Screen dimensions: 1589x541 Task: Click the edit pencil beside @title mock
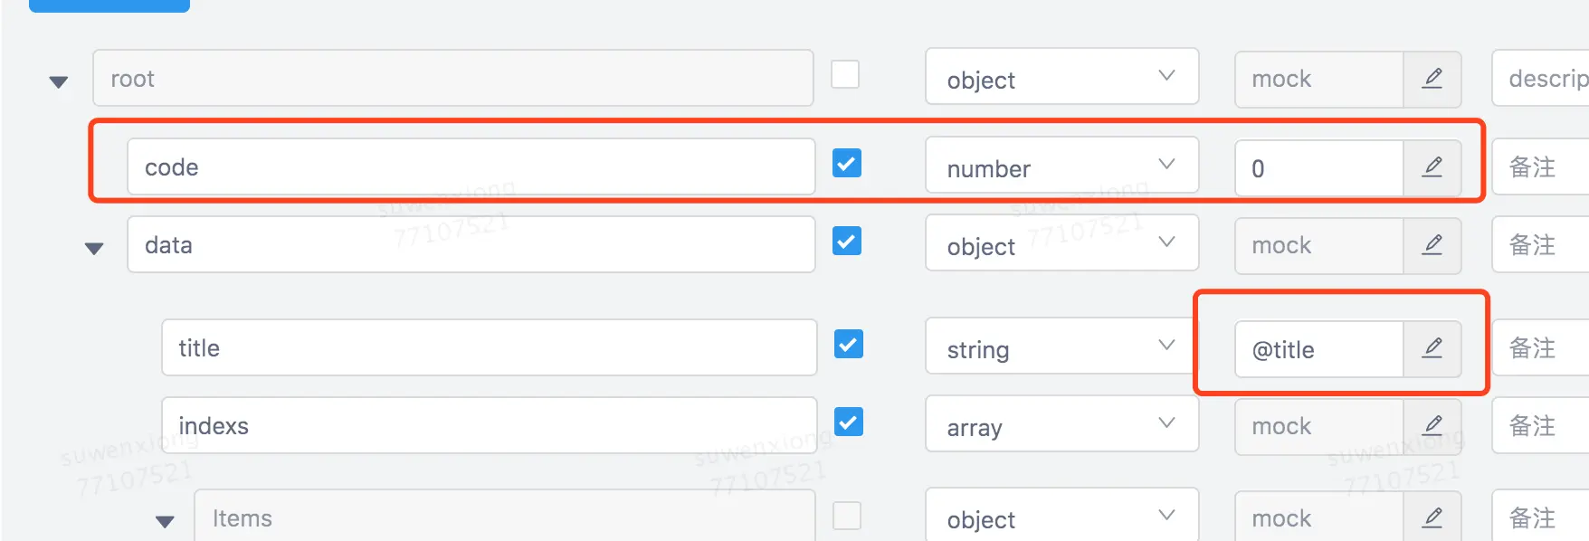[x=1432, y=348]
